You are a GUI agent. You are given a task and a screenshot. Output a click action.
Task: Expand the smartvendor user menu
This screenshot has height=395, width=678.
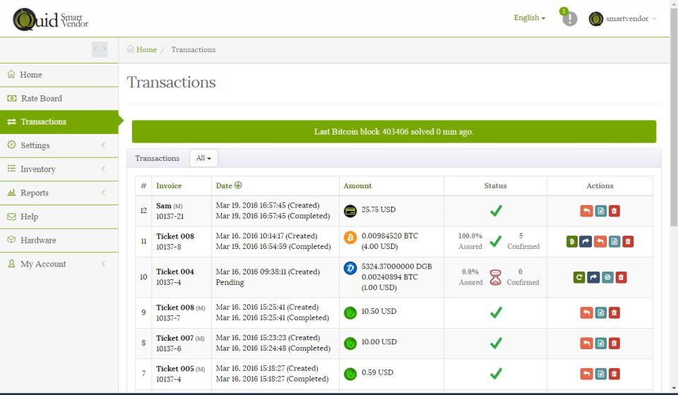(623, 19)
